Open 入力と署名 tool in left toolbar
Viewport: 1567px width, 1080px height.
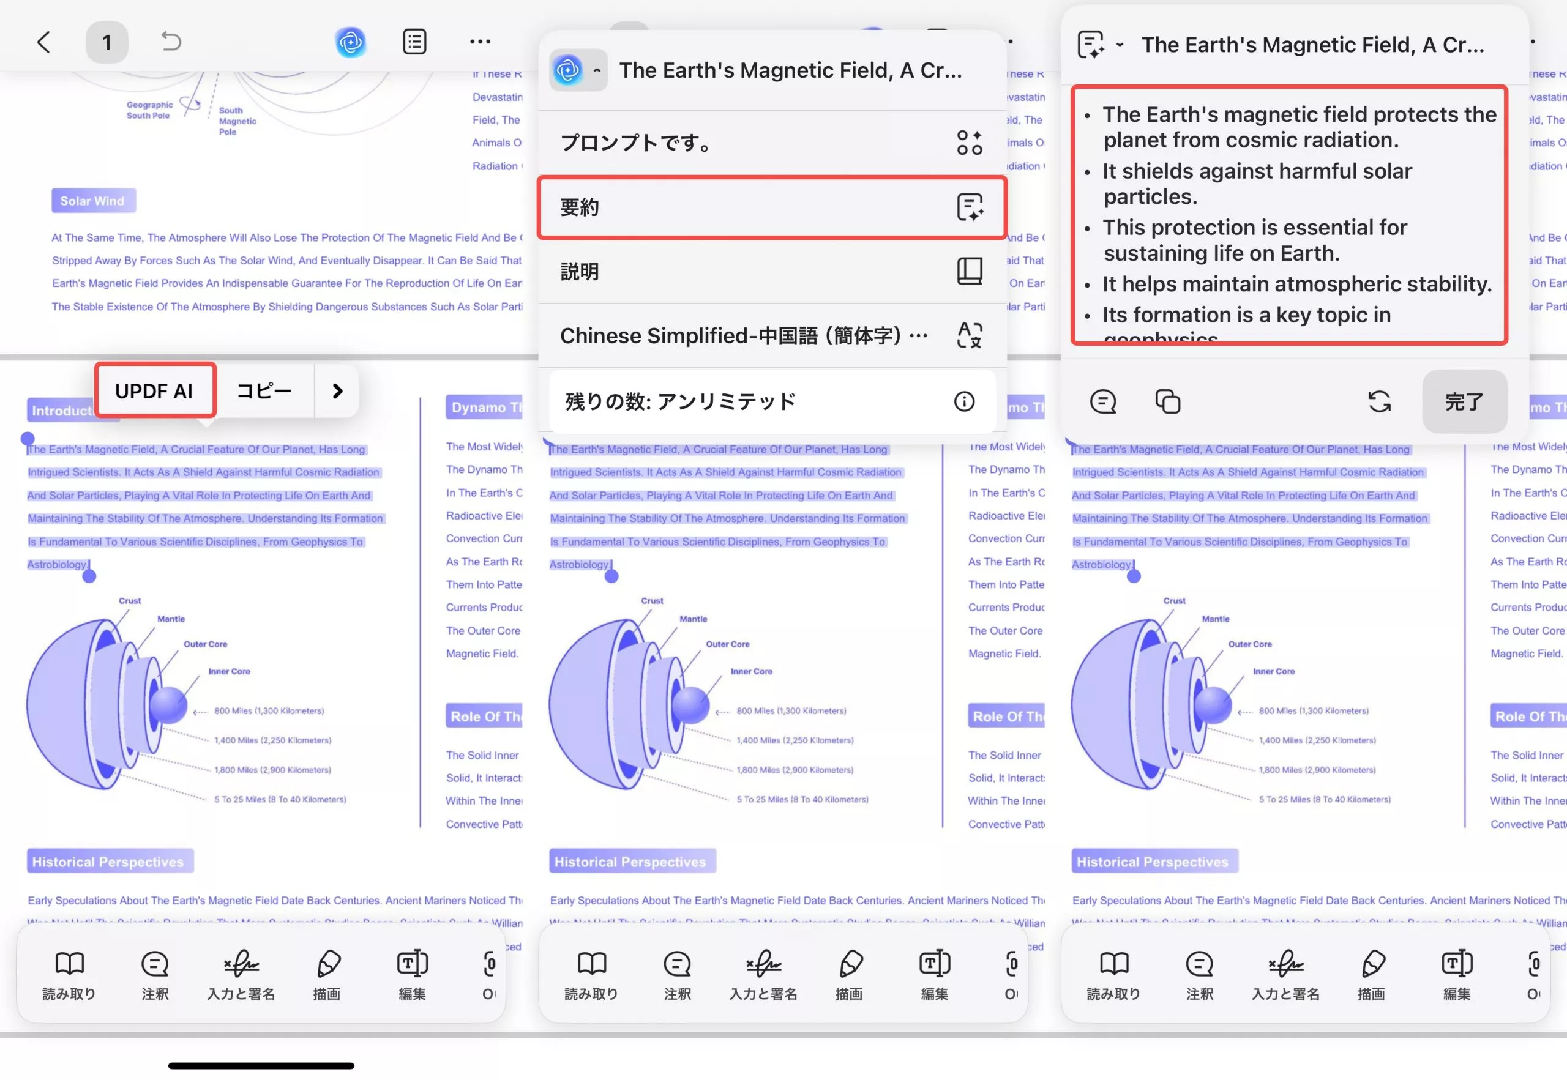(x=241, y=975)
